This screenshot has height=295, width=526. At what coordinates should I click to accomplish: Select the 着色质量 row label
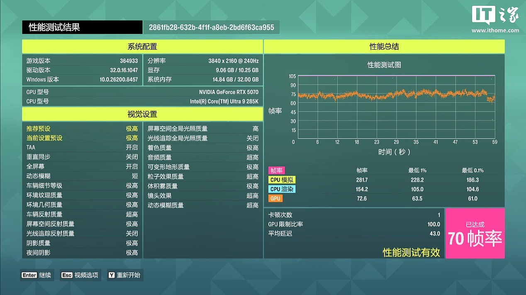click(160, 148)
